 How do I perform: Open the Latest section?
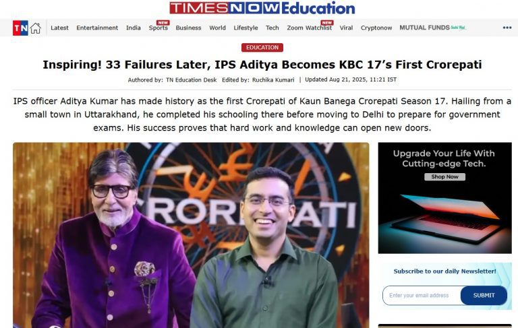tap(59, 28)
